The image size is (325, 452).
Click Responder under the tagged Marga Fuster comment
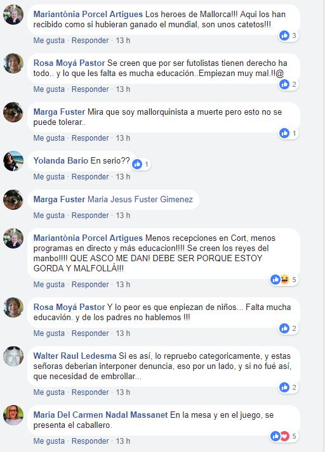pyautogui.click(x=90, y=216)
